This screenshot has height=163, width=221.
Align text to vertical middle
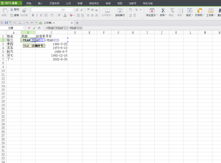pyautogui.click(x=92, y=10)
